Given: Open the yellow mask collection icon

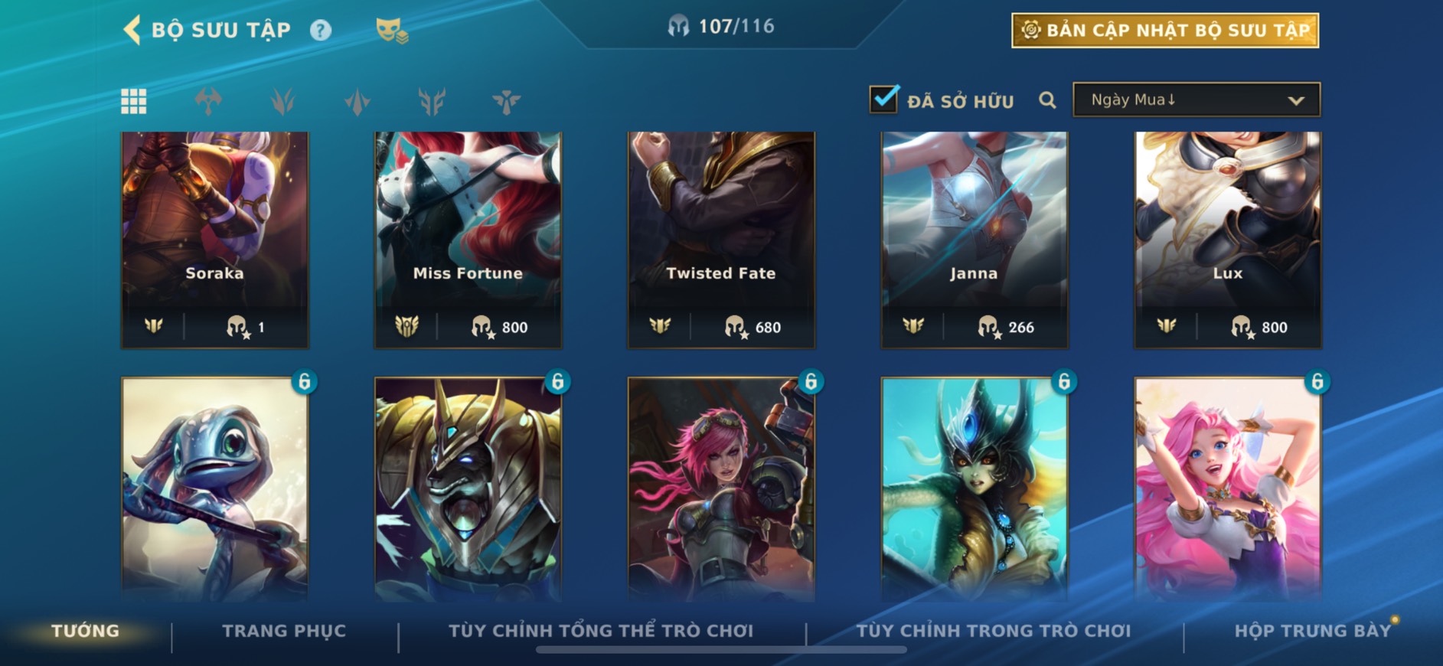Looking at the screenshot, I should tap(391, 31).
